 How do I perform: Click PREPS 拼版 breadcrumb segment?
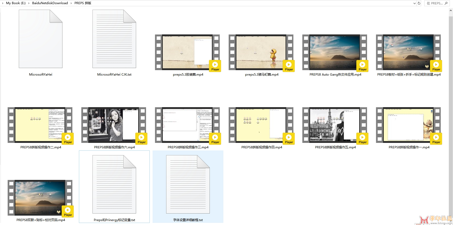click(x=83, y=3)
